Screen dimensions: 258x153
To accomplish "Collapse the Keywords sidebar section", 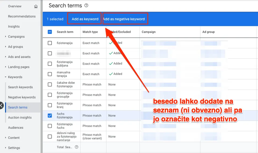I will 5,77.
